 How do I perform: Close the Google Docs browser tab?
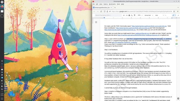pos(111,8)
